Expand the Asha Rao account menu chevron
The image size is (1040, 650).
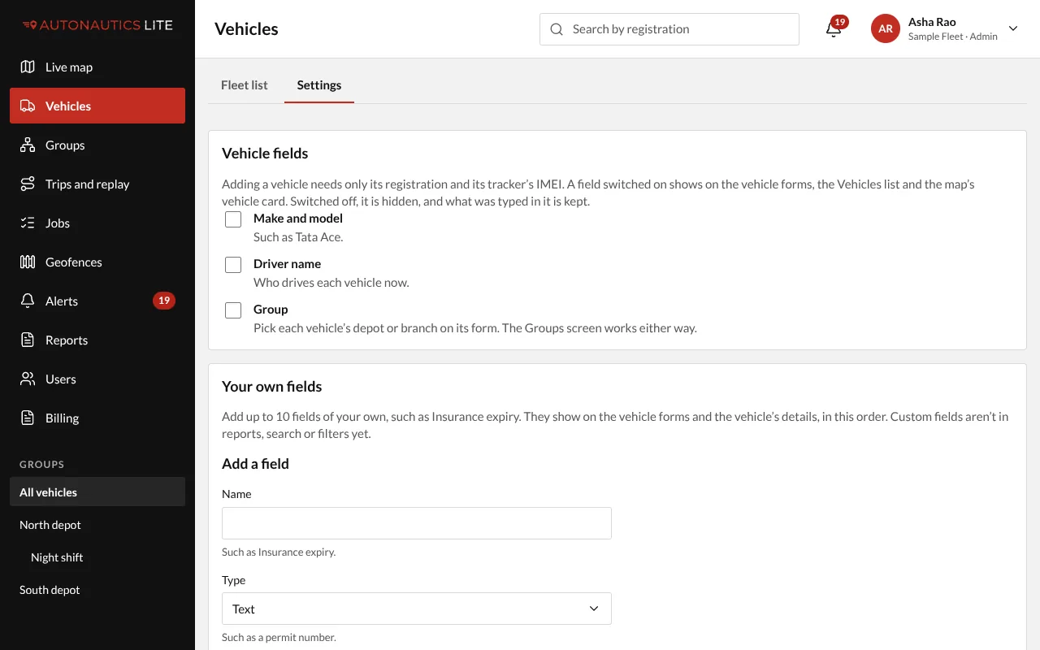(x=1013, y=28)
